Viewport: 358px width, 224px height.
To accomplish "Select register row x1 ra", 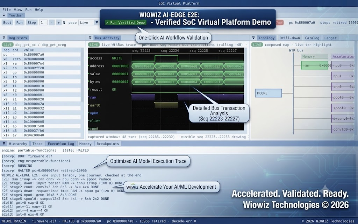I will (41, 64).
